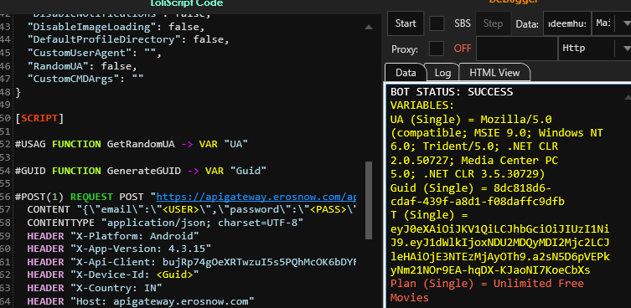Screen dimensions: 631x308
Task: Click the "CustomUserAgent" line
Action: click(x=94, y=53)
